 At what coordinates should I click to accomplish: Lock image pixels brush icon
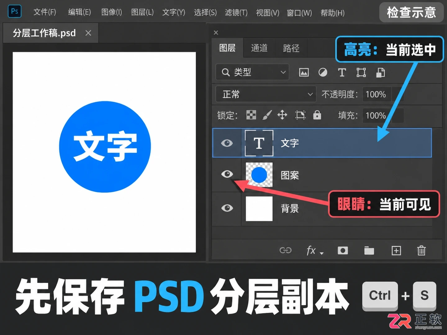click(267, 115)
